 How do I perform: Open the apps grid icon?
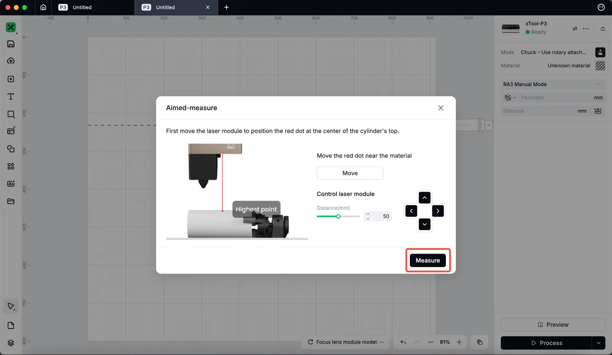tap(11, 166)
